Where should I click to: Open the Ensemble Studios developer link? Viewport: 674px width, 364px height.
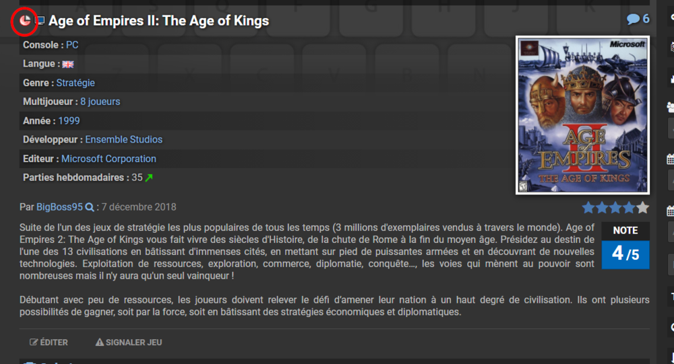click(x=123, y=140)
